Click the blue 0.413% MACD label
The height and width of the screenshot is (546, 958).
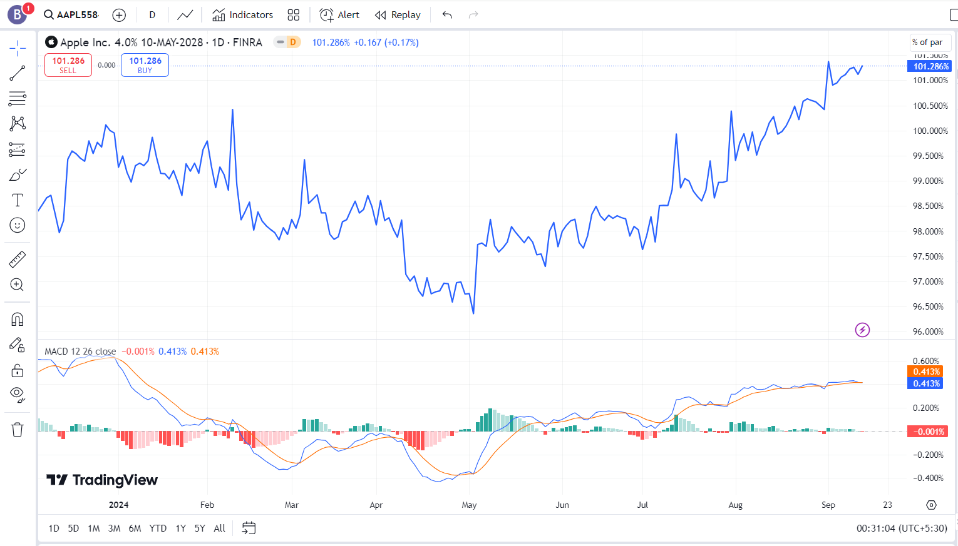[x=925, y=383]
